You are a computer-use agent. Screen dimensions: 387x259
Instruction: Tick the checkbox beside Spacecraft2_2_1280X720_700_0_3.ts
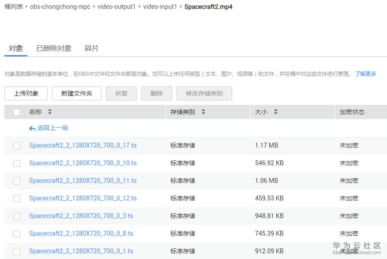point(16,216)
